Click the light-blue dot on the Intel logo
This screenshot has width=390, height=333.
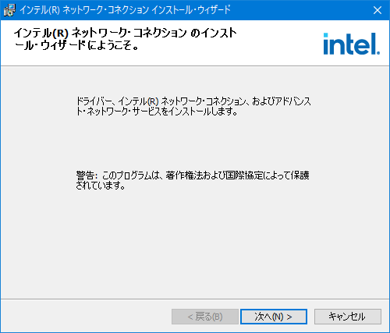(325, 35)
